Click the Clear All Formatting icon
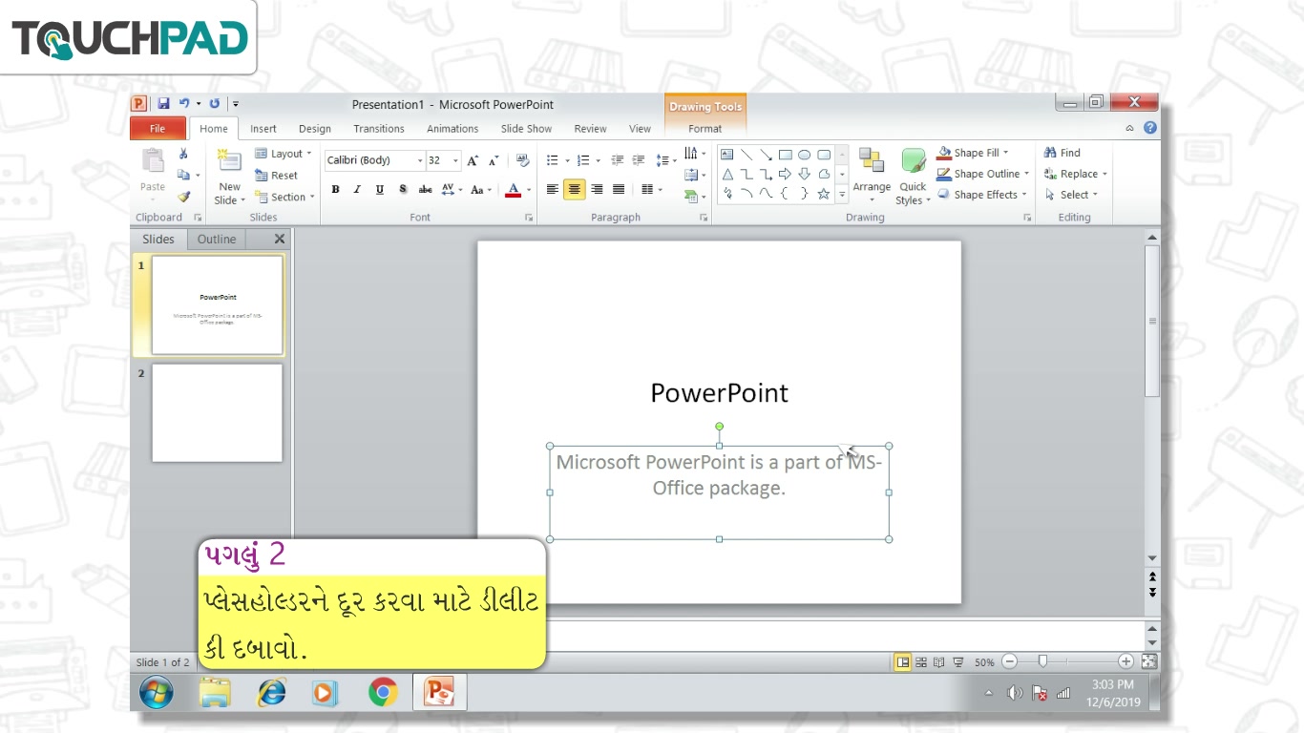 [522, 160]
